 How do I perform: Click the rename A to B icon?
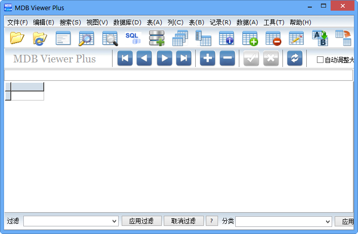tap(320, 38)
